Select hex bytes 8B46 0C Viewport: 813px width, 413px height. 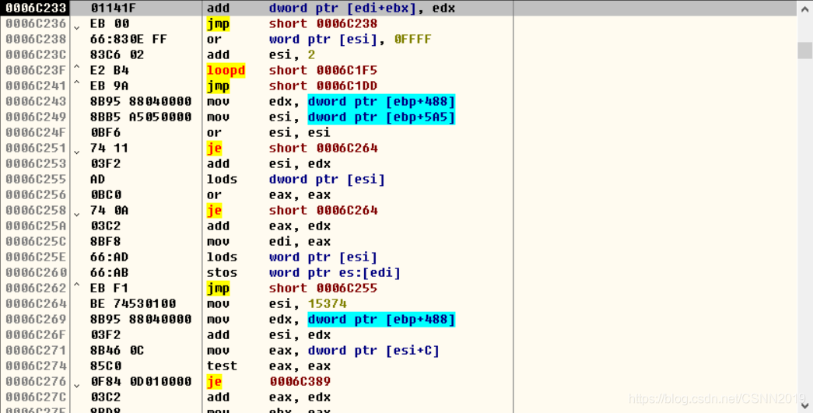[x=117, y=350]
